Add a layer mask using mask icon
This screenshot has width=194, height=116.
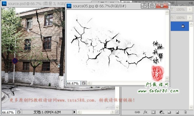pos(153,112)
